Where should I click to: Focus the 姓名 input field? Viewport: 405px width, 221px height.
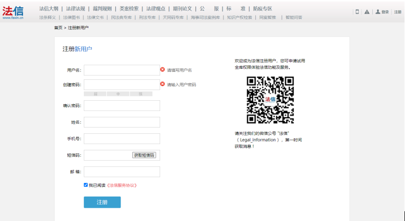122,122
